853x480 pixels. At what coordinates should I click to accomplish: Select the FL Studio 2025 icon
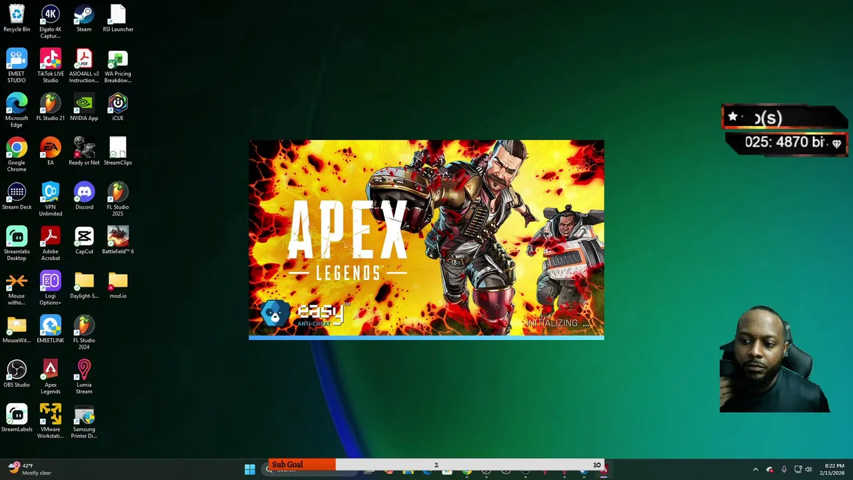coord(118,199)
